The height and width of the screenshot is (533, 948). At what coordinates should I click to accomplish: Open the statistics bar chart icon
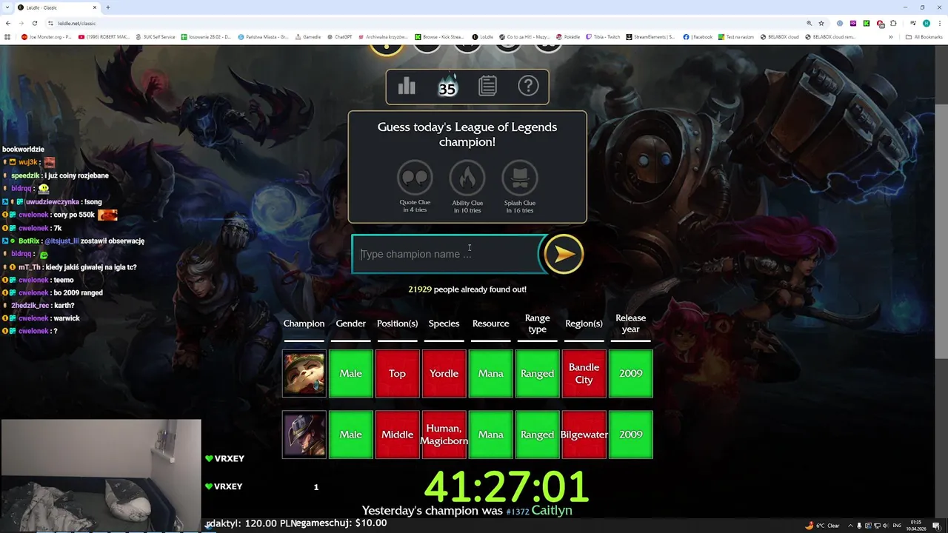pyautogui.click(x=407, y=87)
